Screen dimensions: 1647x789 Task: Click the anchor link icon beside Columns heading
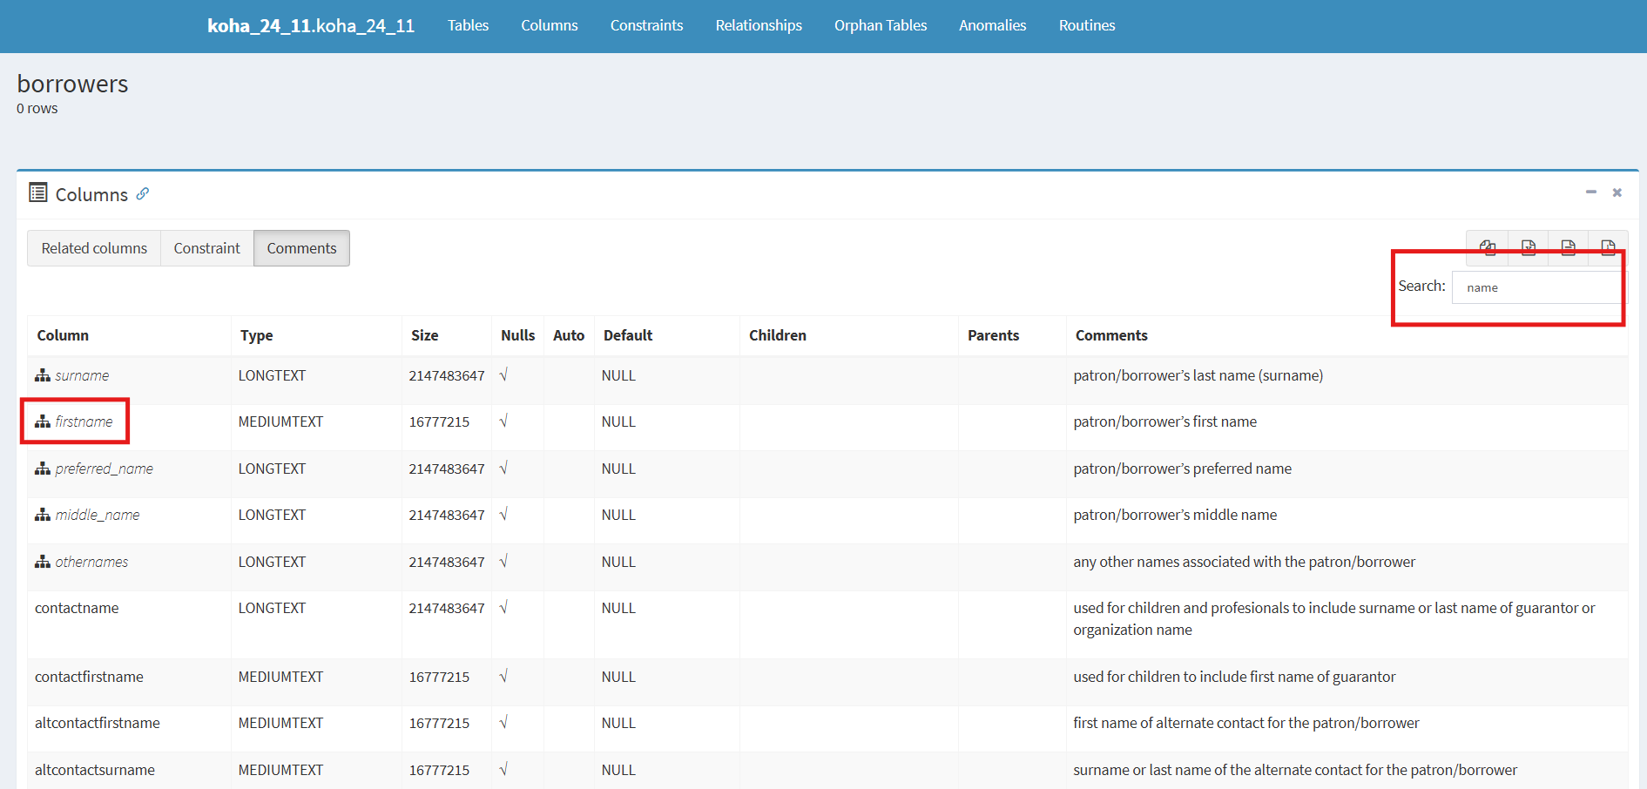point(143,193)
